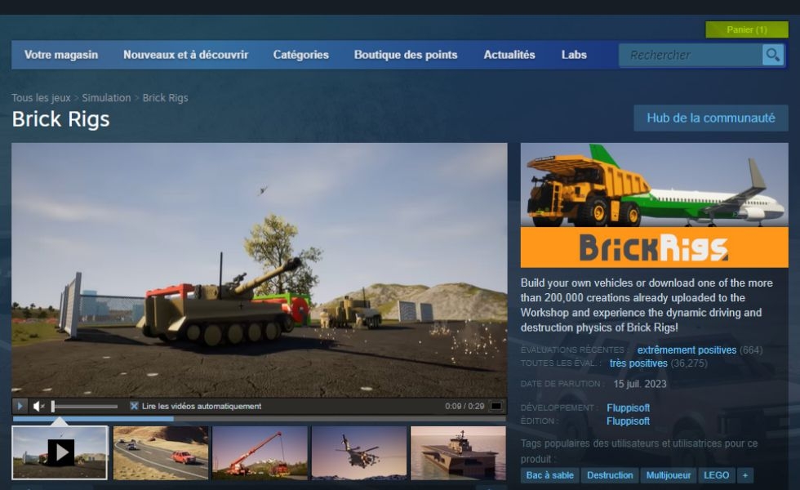This screenshot has width=800, height=490.
Task: Open the "Catégories" menu
Action: [x=301, y=55]
